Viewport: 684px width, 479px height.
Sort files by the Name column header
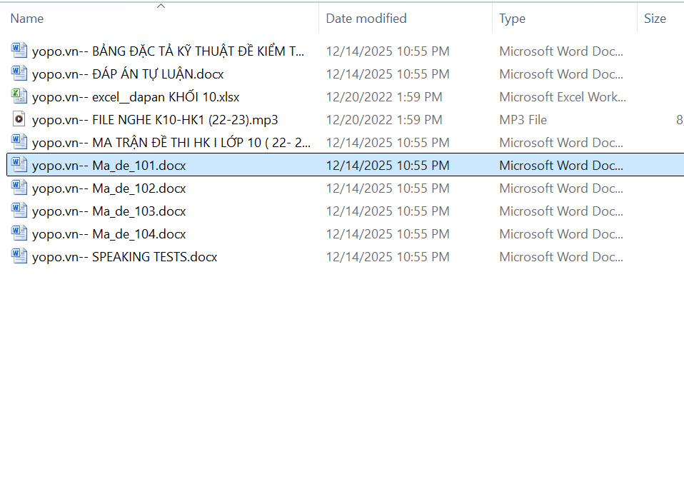click(x=27, y=19)
